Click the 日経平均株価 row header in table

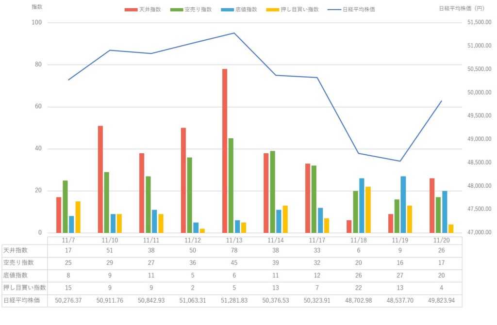[25, 300]
